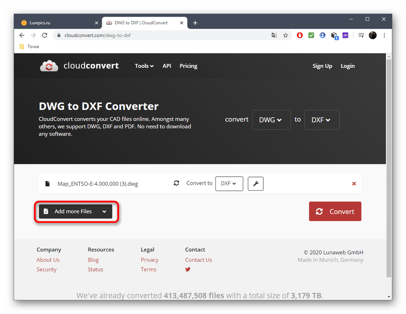Open the new tab plus button
406x314 pixels.
195,23
